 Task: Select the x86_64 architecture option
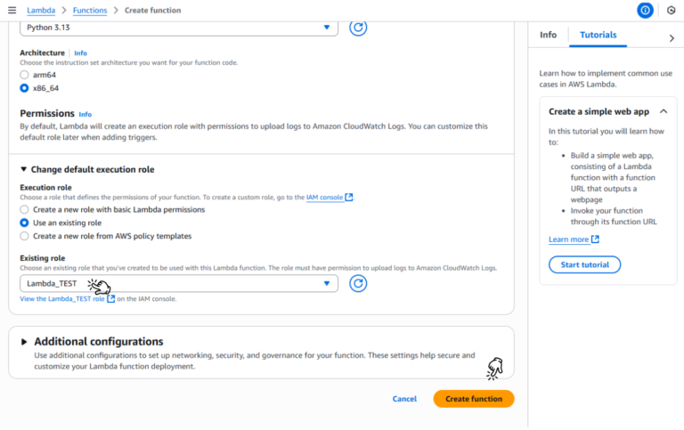point(25,88)
